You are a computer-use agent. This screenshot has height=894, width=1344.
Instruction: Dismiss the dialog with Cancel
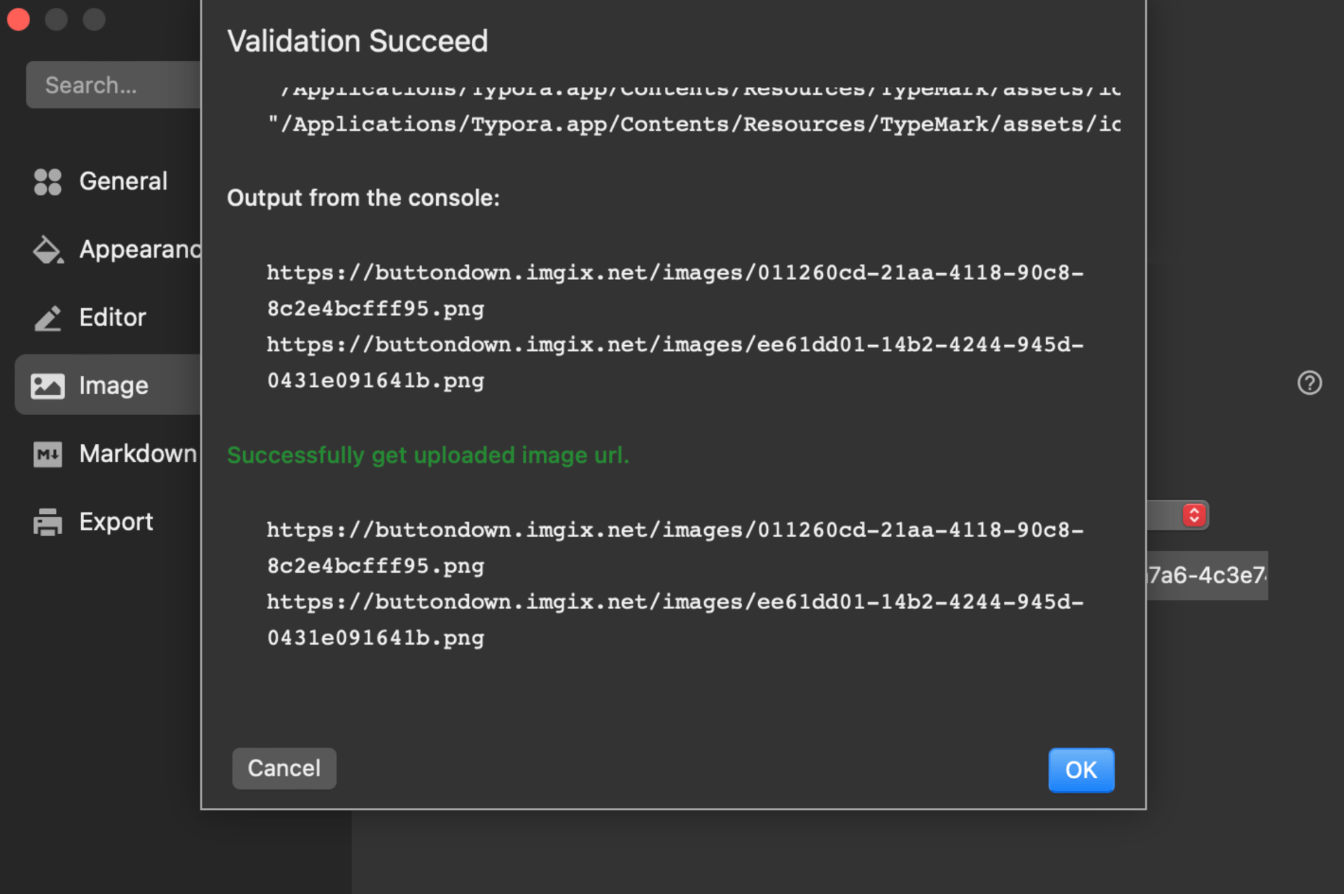pyautogui.click(x=283, y=769)
